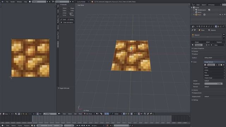The height and width of the screenshot is (127, 226).
Task: Open the Scene properties tab icon
Action: click(x=202, y=26)
